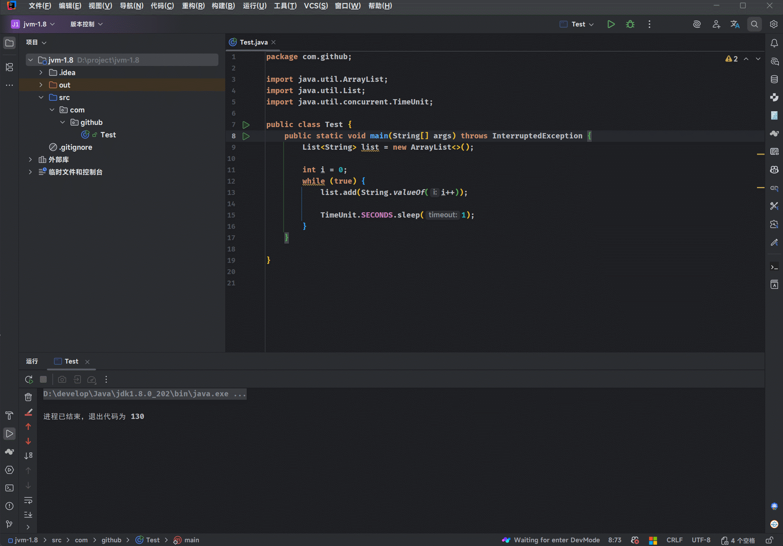Screen dimensions: 783x546
Task: Collapse the src folder
Action: [41, 97]
